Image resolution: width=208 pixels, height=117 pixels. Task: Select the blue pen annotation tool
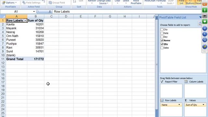205,34
